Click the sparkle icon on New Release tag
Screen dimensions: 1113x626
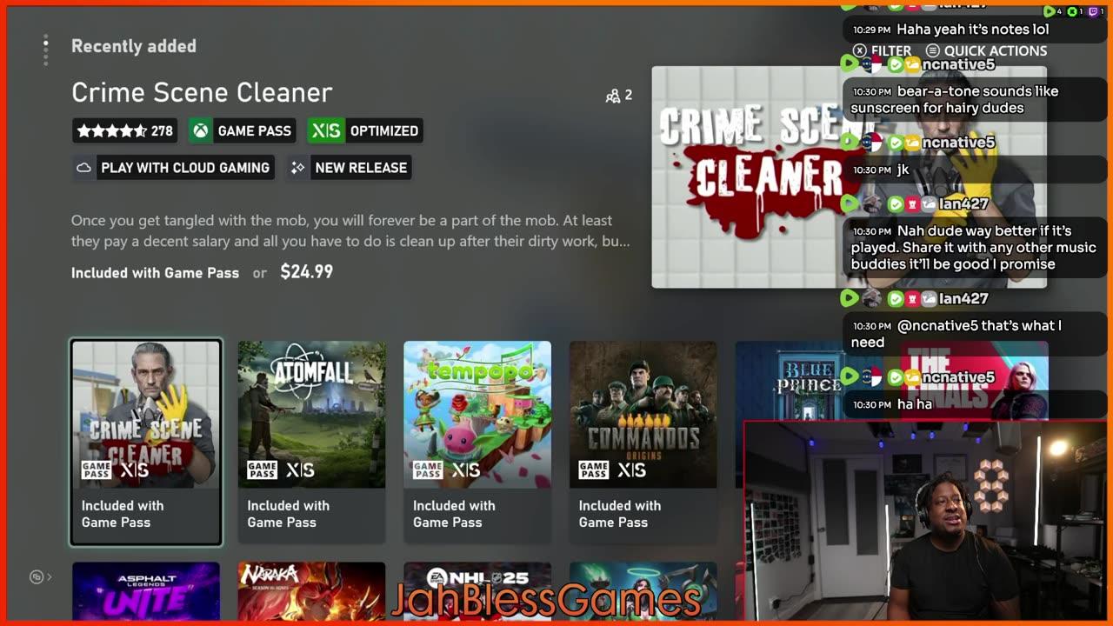pos(298,168)
